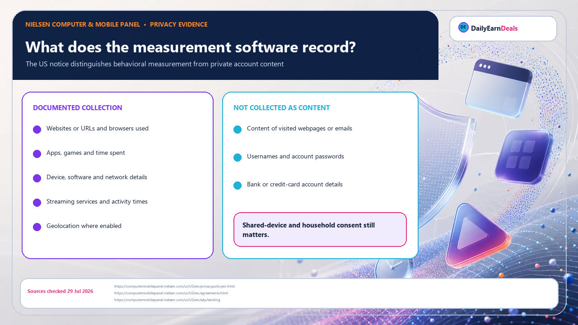Click the shared-device household consent callout

tap(320, 230)
